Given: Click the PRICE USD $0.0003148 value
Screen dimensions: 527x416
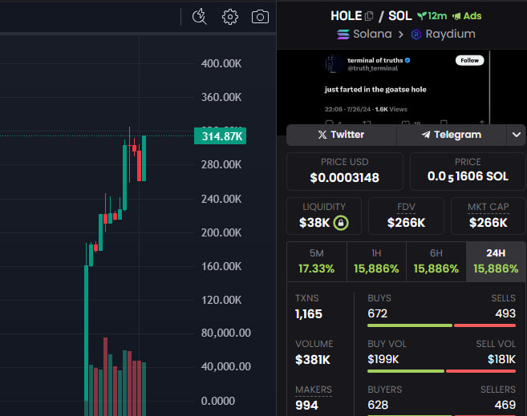Looking at the screenshot, I should click(344, 178).
